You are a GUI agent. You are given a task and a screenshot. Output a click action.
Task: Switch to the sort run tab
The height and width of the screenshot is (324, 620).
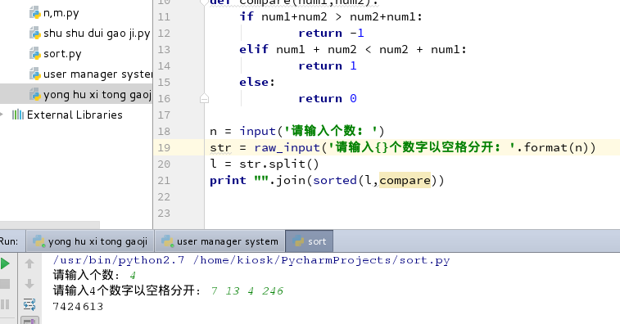coord(310,241)
